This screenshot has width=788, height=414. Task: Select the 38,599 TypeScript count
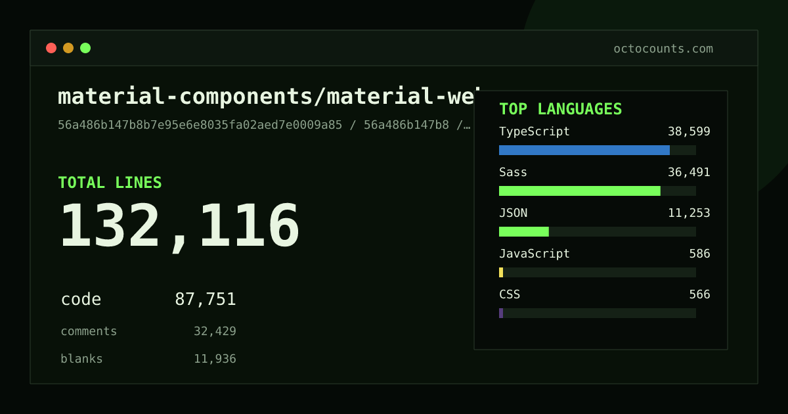click(x=689, y=131)
